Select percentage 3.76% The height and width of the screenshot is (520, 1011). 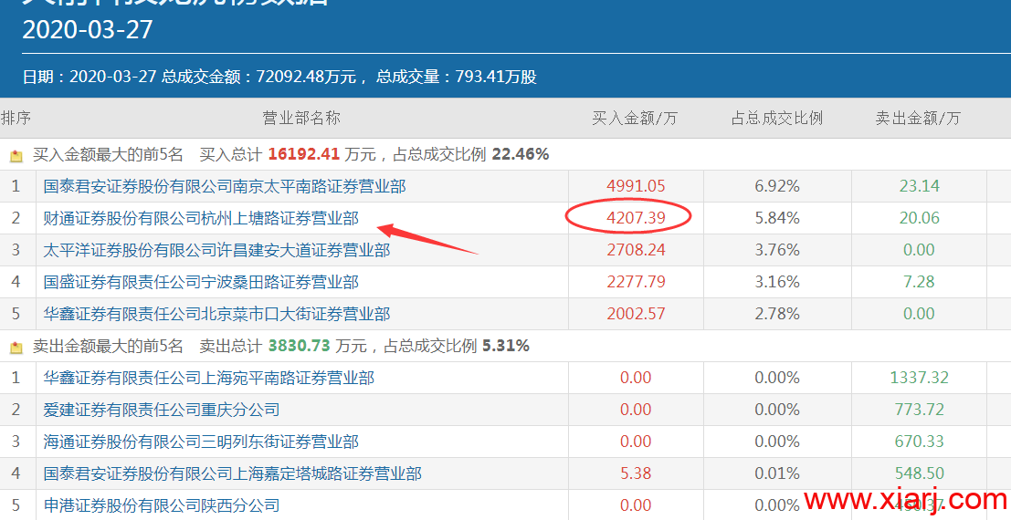pos(777,250)
